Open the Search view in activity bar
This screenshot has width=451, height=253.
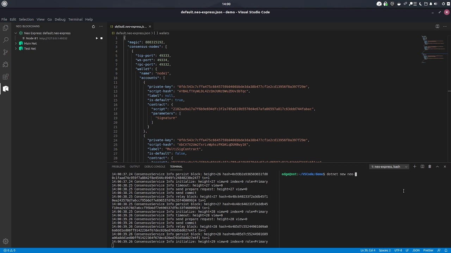tap(6, 40)
